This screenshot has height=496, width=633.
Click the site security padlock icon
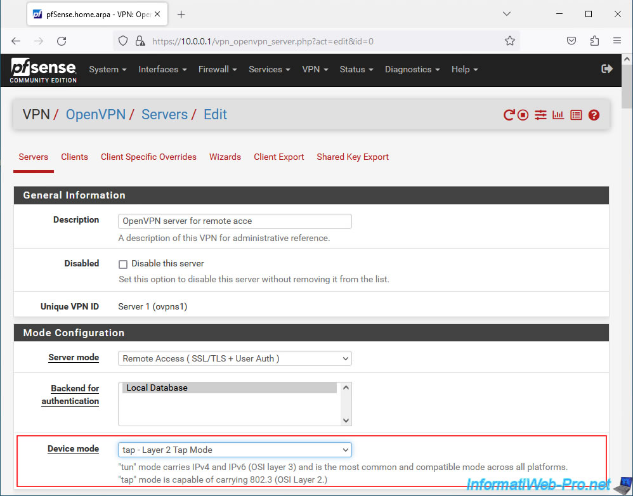click(140, 41)
